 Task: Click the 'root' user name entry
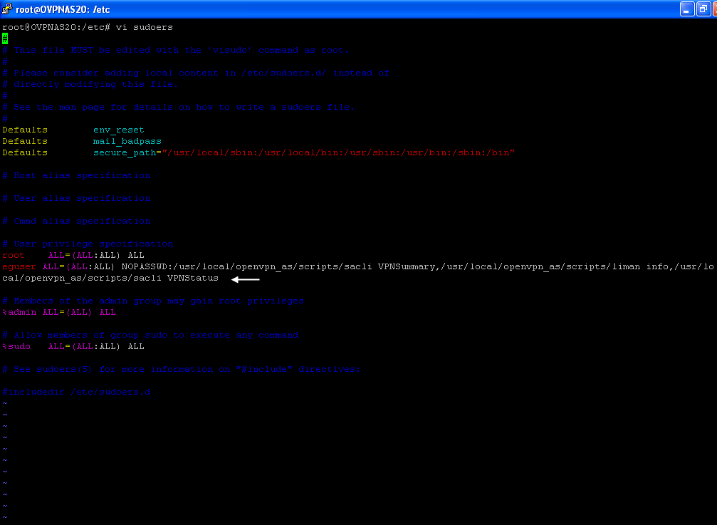pos(14,256)
